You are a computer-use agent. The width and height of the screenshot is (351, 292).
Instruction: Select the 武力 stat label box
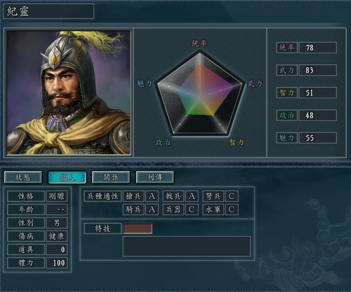coord(287,70)
